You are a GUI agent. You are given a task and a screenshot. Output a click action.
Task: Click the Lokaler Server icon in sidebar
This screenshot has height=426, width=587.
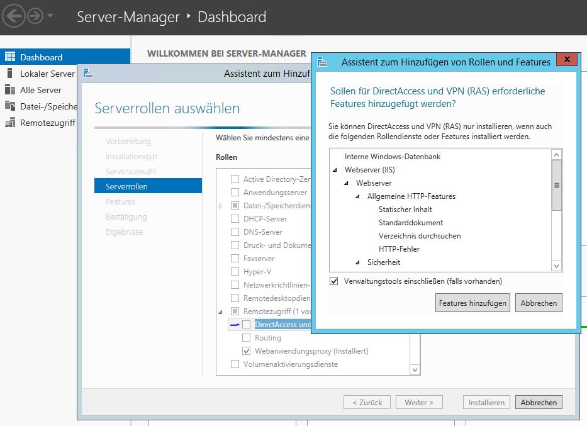click(x=10, y=74)
